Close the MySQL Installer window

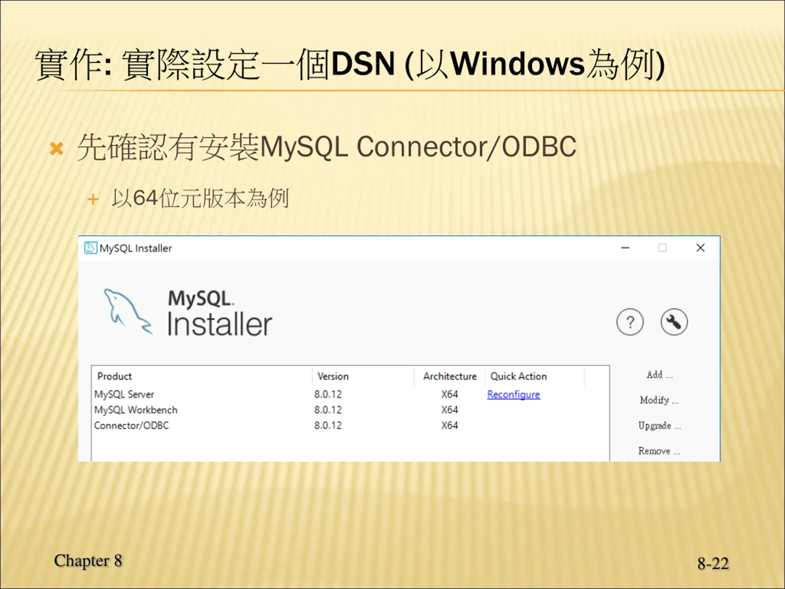pyautogui.click(x=700, y=248)
